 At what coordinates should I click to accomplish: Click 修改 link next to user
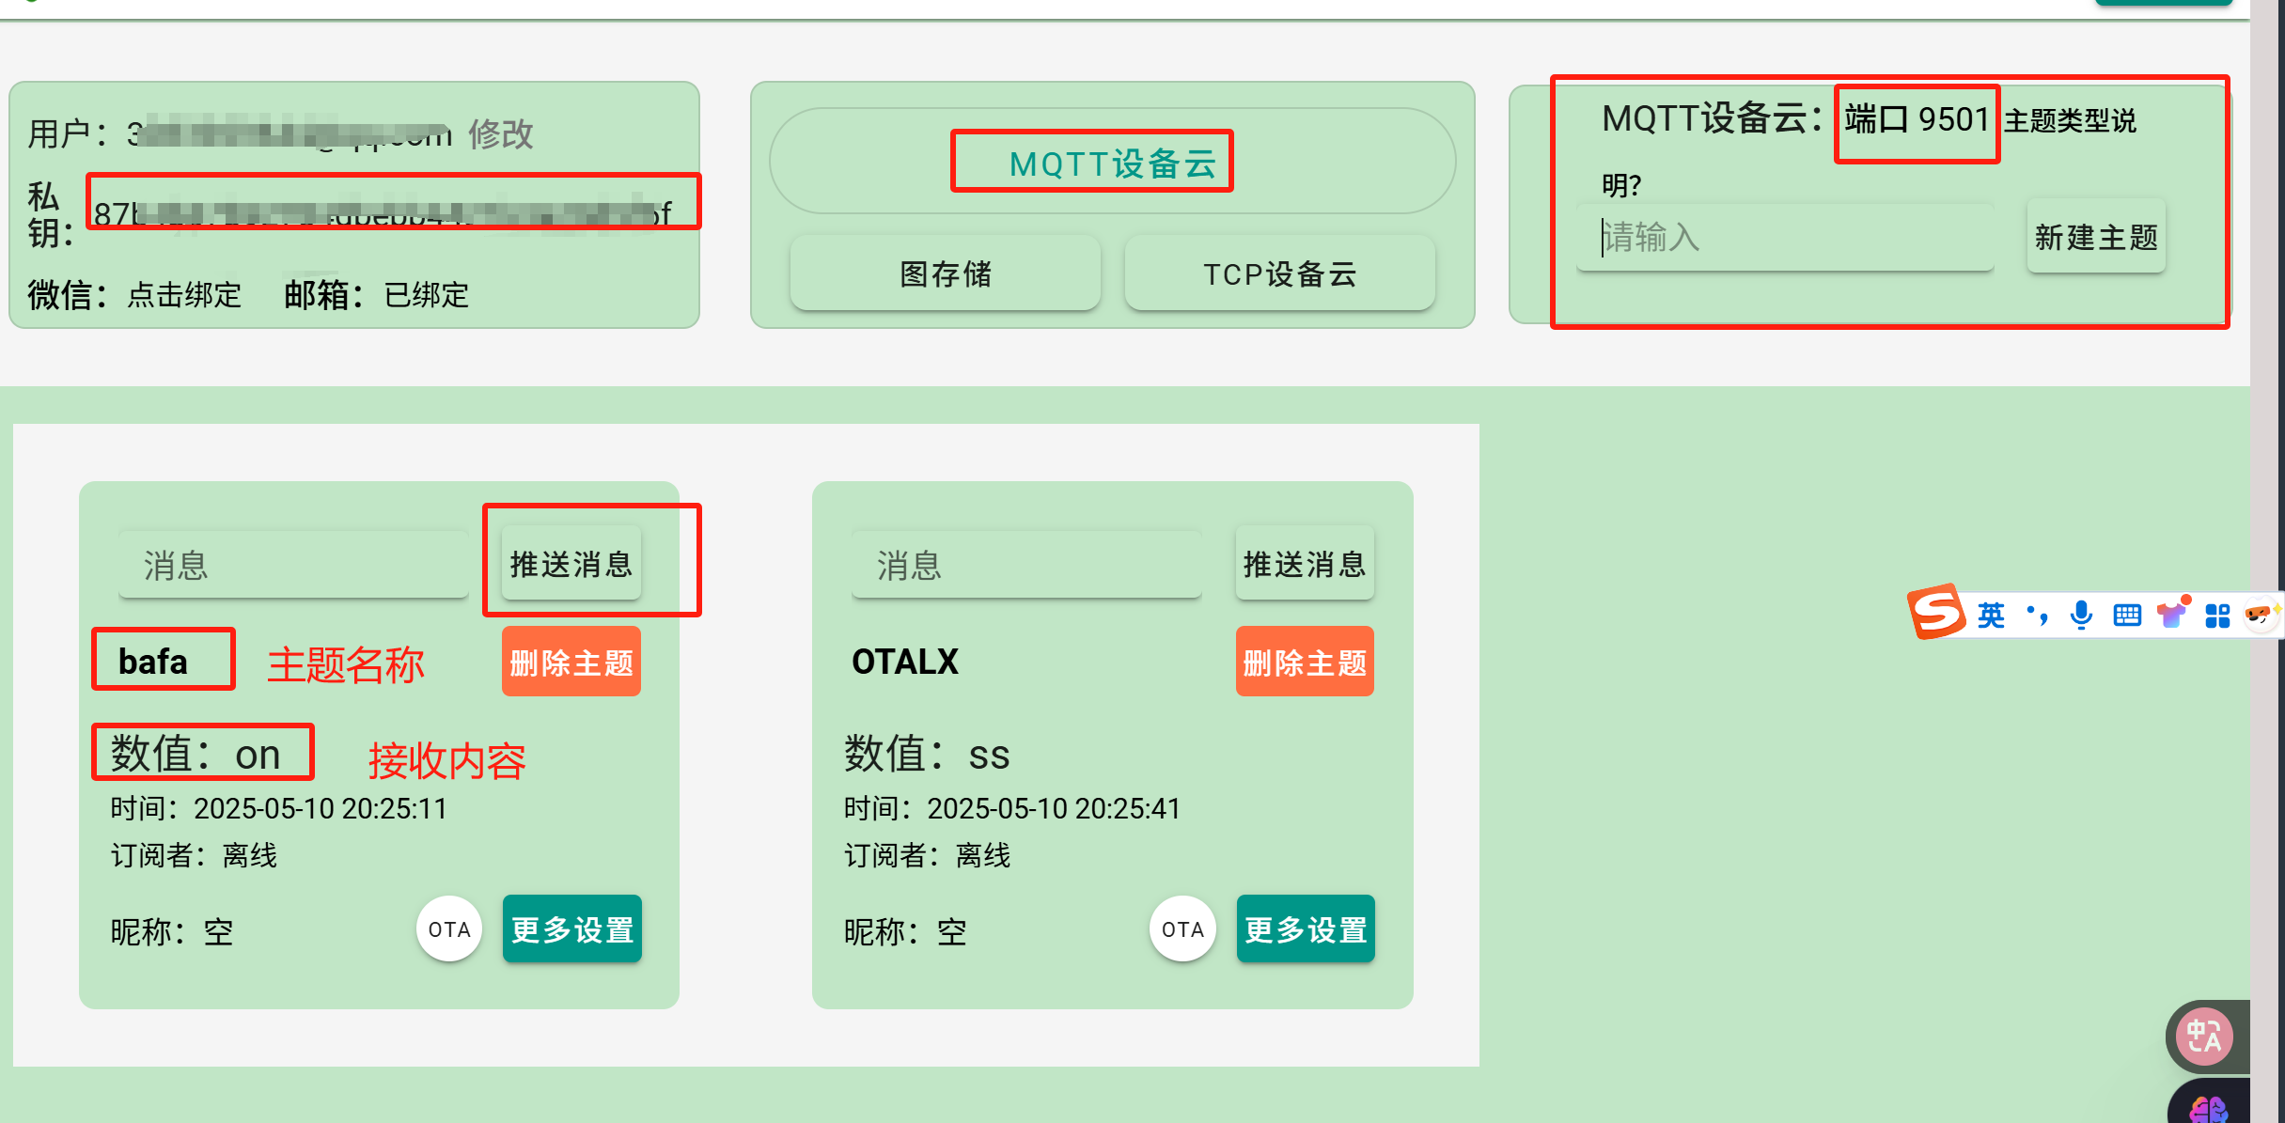click(x=501, y=134)
